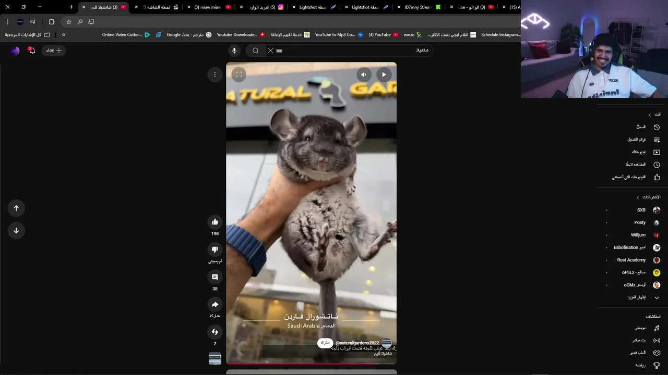
Task: Click the naturalgardens2022 channel avatar
Action: (x=387, y=343)
